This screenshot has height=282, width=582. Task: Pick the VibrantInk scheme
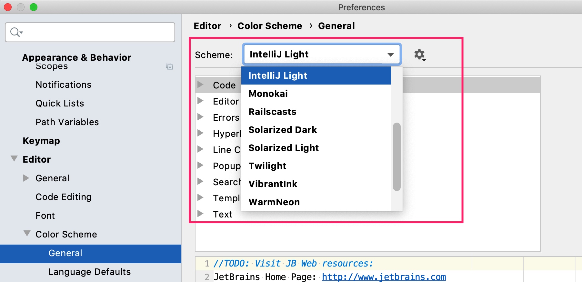pos(316,184)
